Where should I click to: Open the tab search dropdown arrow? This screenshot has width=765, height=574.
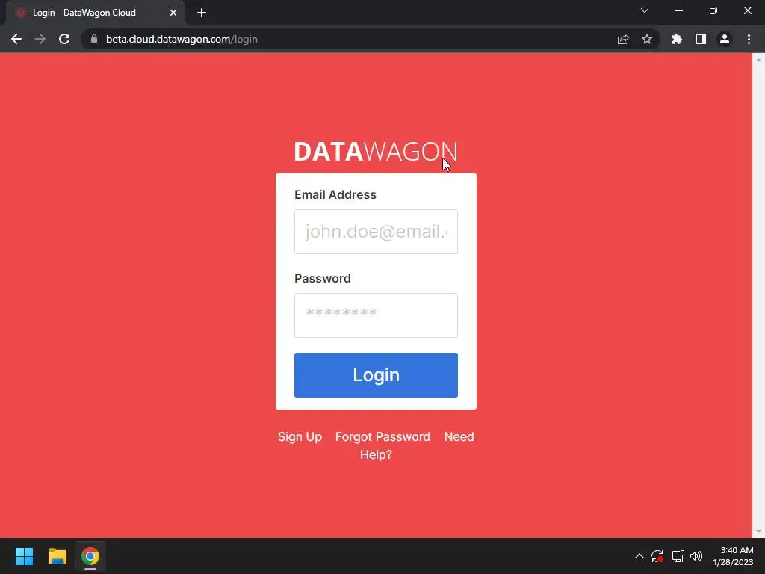(x=645, y=10)
